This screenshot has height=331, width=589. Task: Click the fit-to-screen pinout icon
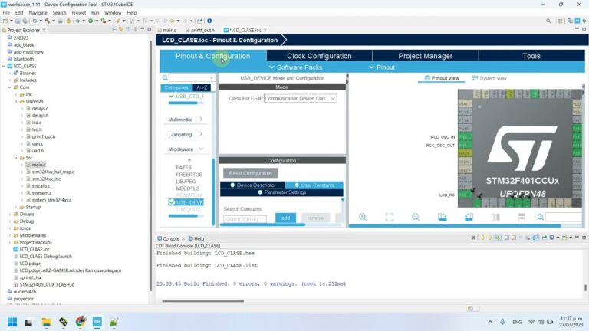[x=389, y=217]
